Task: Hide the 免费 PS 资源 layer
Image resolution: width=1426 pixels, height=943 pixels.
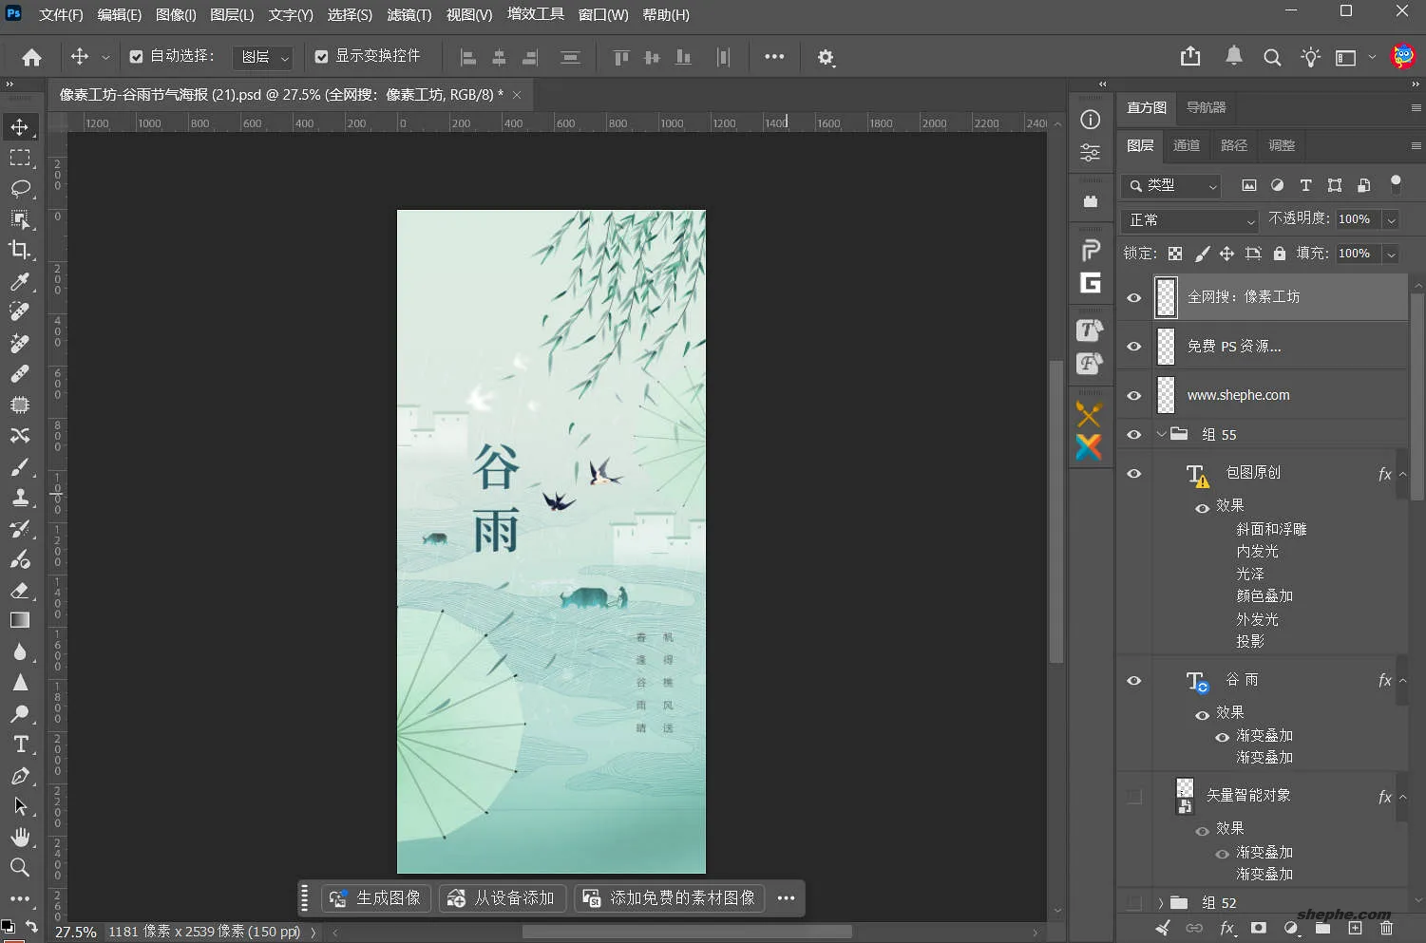Action: (x=1134, y=347)
